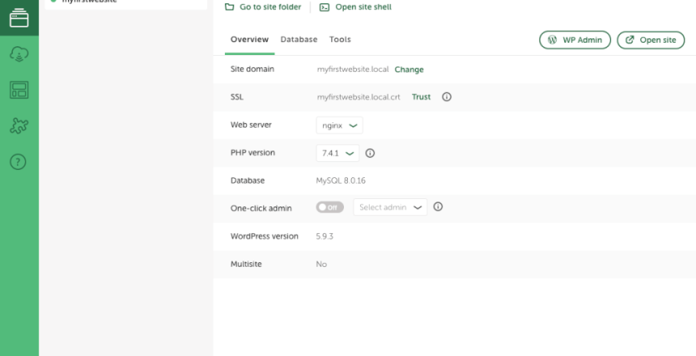Open the Add-ons puzzle icon
Viewport: 696px width, 356px height.
(19, 125)
